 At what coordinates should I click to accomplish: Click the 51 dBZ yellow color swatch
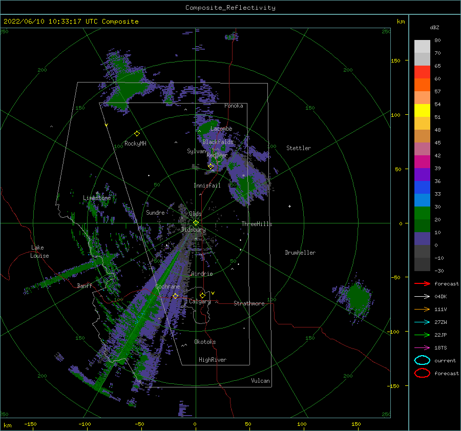pyautogui.click(x=422, y=110)
